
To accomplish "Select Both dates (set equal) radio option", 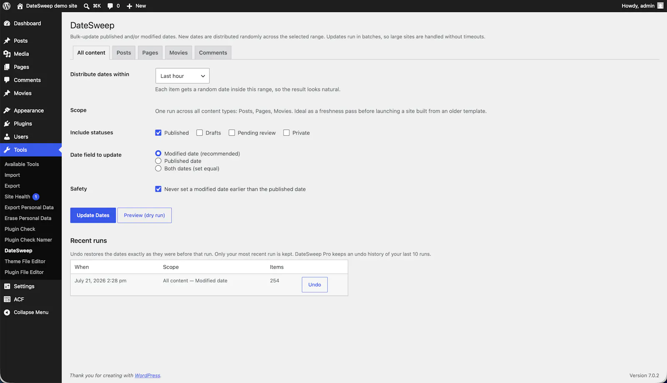I will point(158,169).
